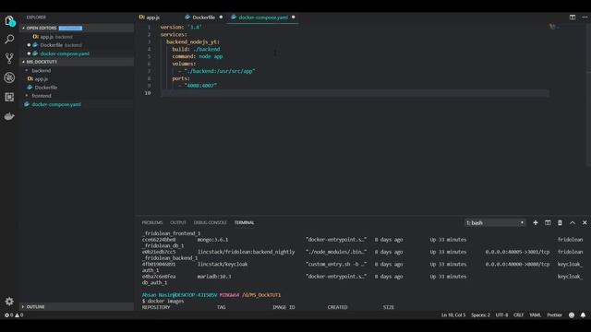Viewport: 591px width, 332px height.
Task: Click the 'version' line in editor
Action: (181, 27)
